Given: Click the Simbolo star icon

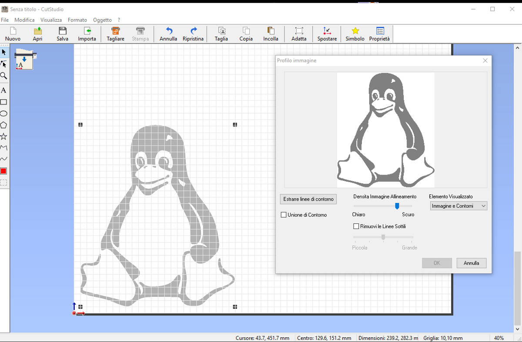Looking at the screenshot, I should tap(355, 34).
